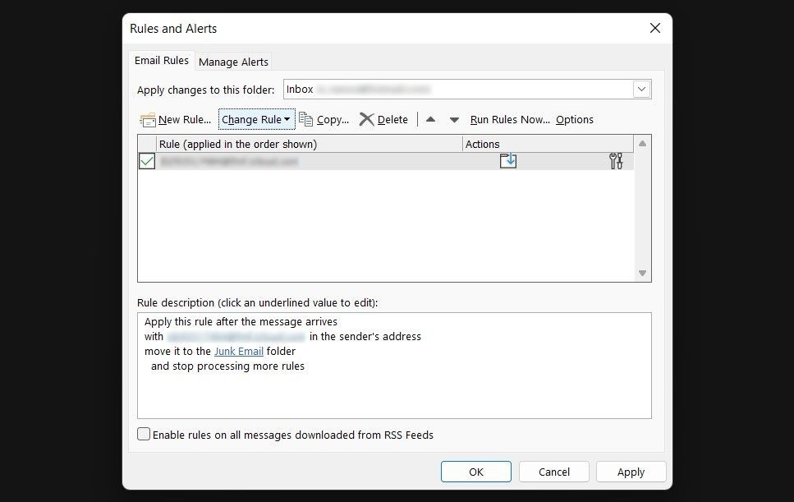Viewport: 794px width, 502px height.
Task: Close the Rules and Alerts dialog
Action: pos(654,29)
